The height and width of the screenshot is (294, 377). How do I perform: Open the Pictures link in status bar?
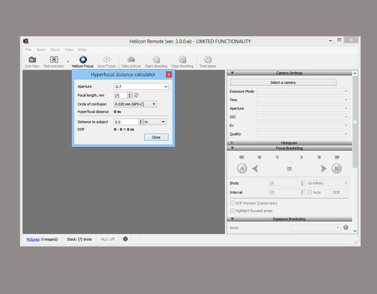[x=33, y=240]
